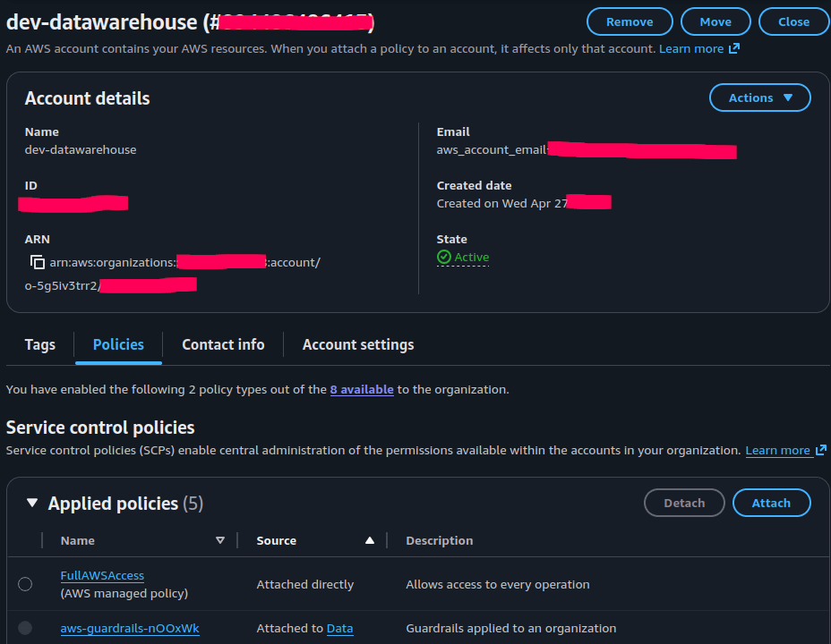
Task: Click Learn more link about service control policies
Action: click(777, 450)
